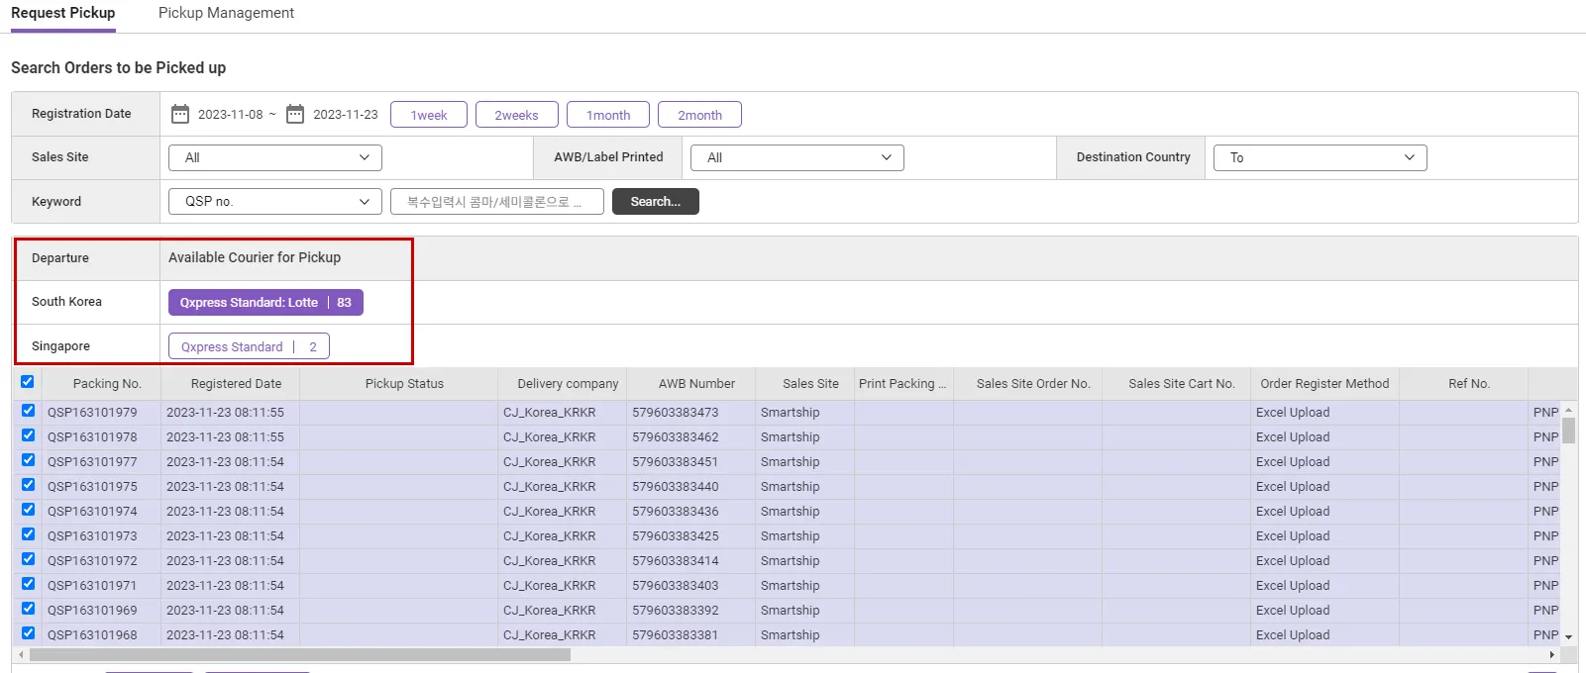Click the scroll down arrow in table
The height and width of the screenshot is (673, 1586).
[x=1568, y=636]
